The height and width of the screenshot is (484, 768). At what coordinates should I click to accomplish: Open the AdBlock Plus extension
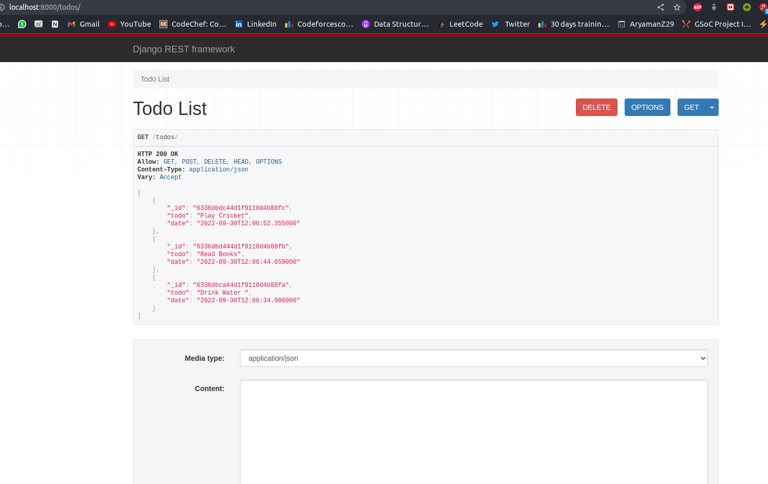coord(698,7)
